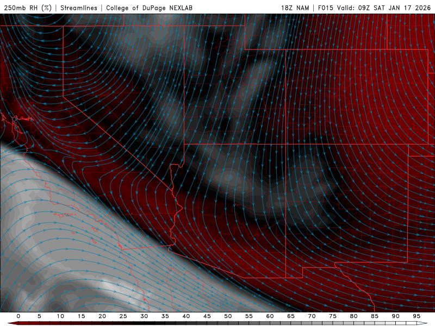435x326 pixels.
Task: Click the "45" value on color scale
Action: 207,316
